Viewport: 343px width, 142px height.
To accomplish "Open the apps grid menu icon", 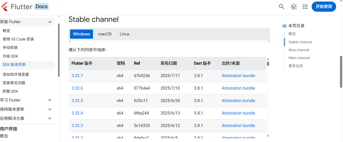I will tap(305, 7).
